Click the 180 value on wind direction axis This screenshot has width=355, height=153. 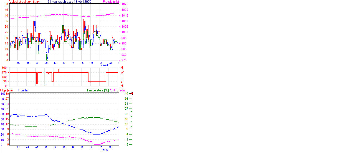(4, 77)
